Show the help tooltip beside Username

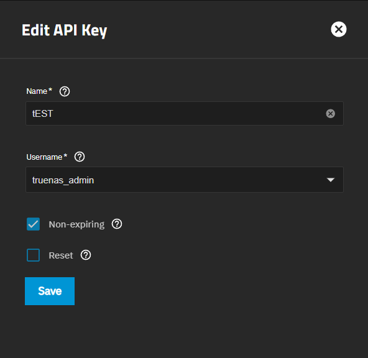pos(80,157)
